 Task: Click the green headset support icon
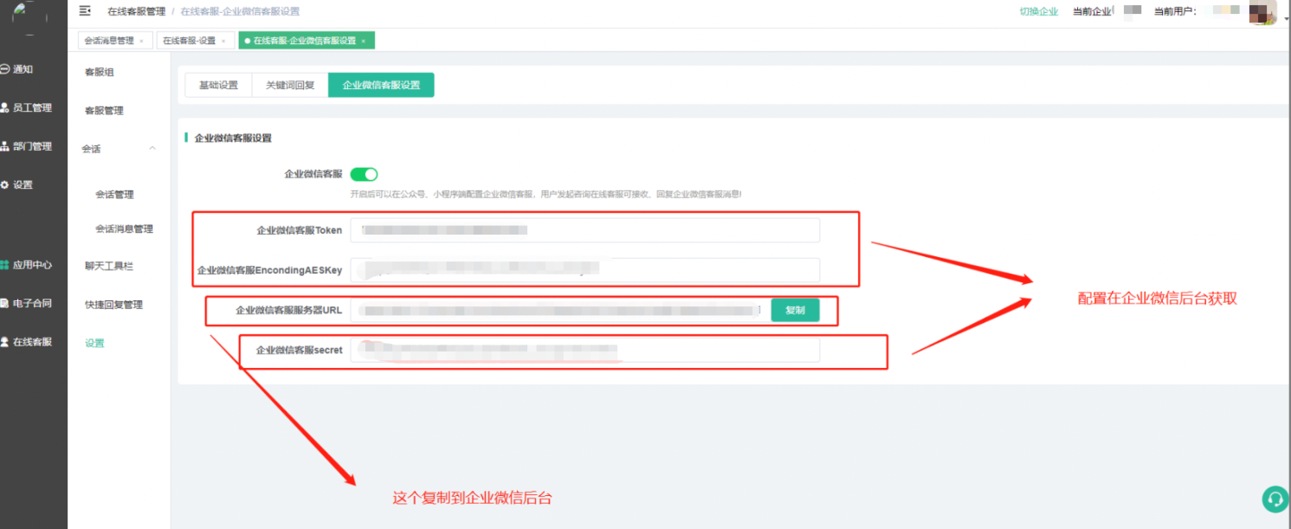1275,499
